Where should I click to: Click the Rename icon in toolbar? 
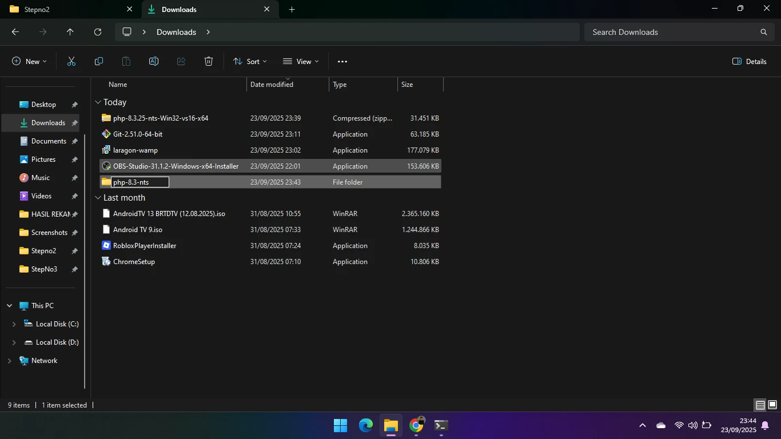point(154,61)
